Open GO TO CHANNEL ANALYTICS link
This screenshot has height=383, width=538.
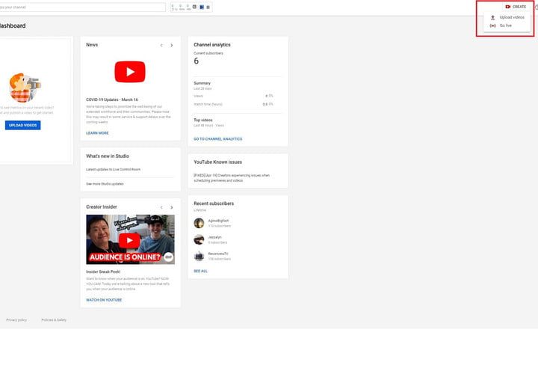[218, 139]
